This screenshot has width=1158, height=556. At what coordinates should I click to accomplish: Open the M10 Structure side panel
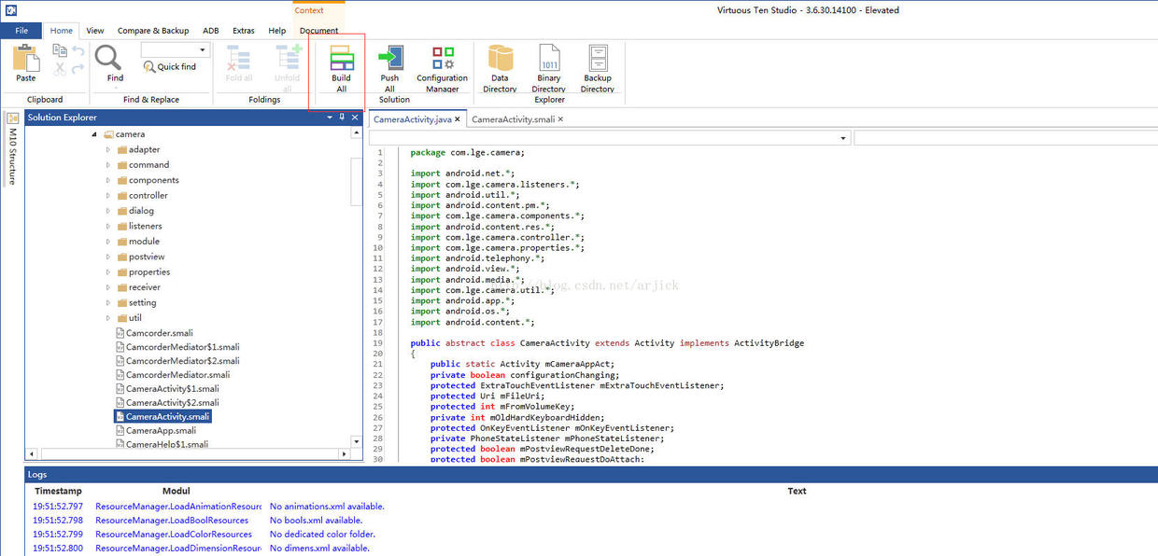[x=12, y=151]
